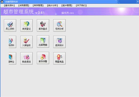
Task: Close the window with X button
Action: click(138, 2)
